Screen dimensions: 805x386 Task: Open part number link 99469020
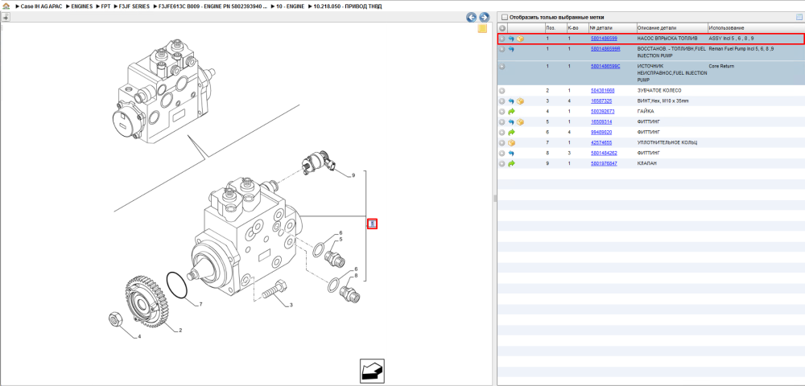[601, 132]
